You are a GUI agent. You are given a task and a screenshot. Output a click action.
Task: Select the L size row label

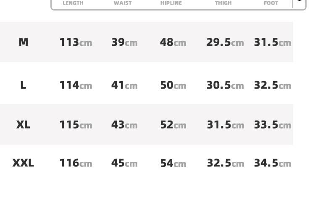click(23, 85)
